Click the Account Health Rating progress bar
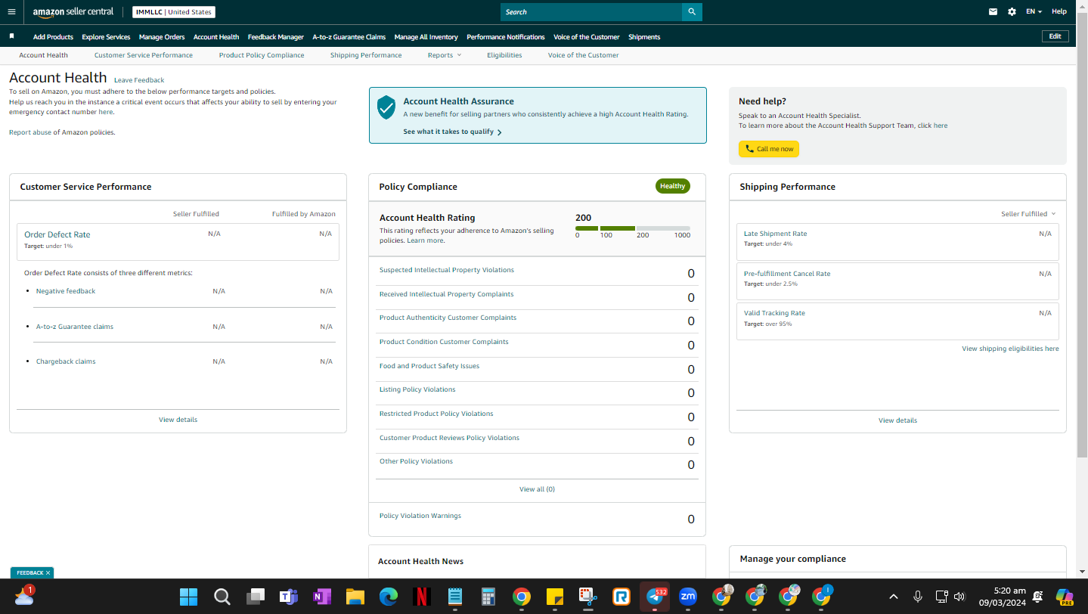The image size is (1088, 614). click(x=633, y=228)
